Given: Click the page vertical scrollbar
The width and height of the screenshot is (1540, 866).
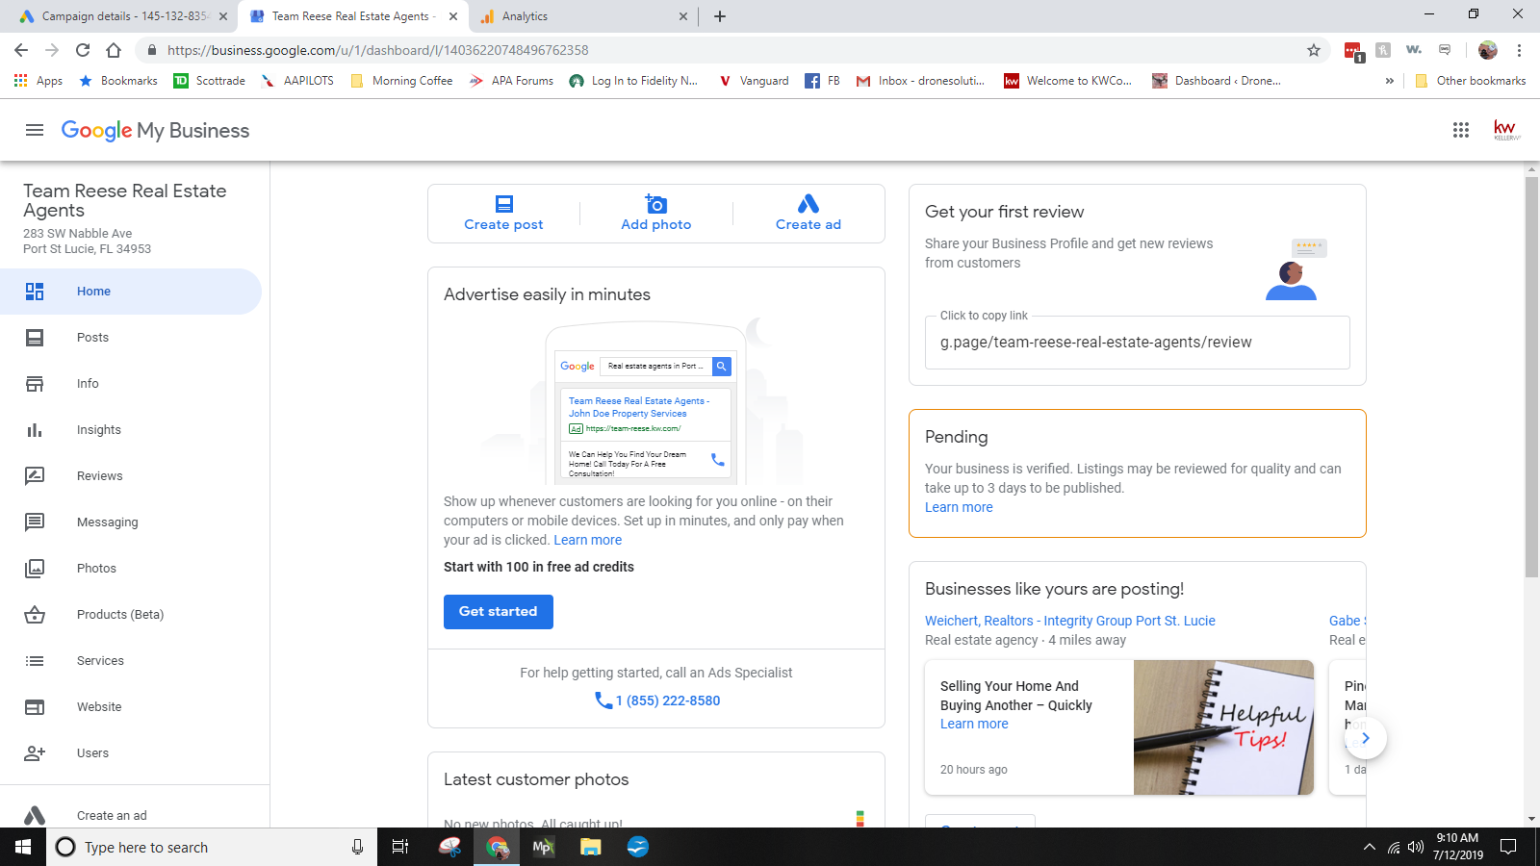Looking at the screenshot, I should tap(1531, 375).
